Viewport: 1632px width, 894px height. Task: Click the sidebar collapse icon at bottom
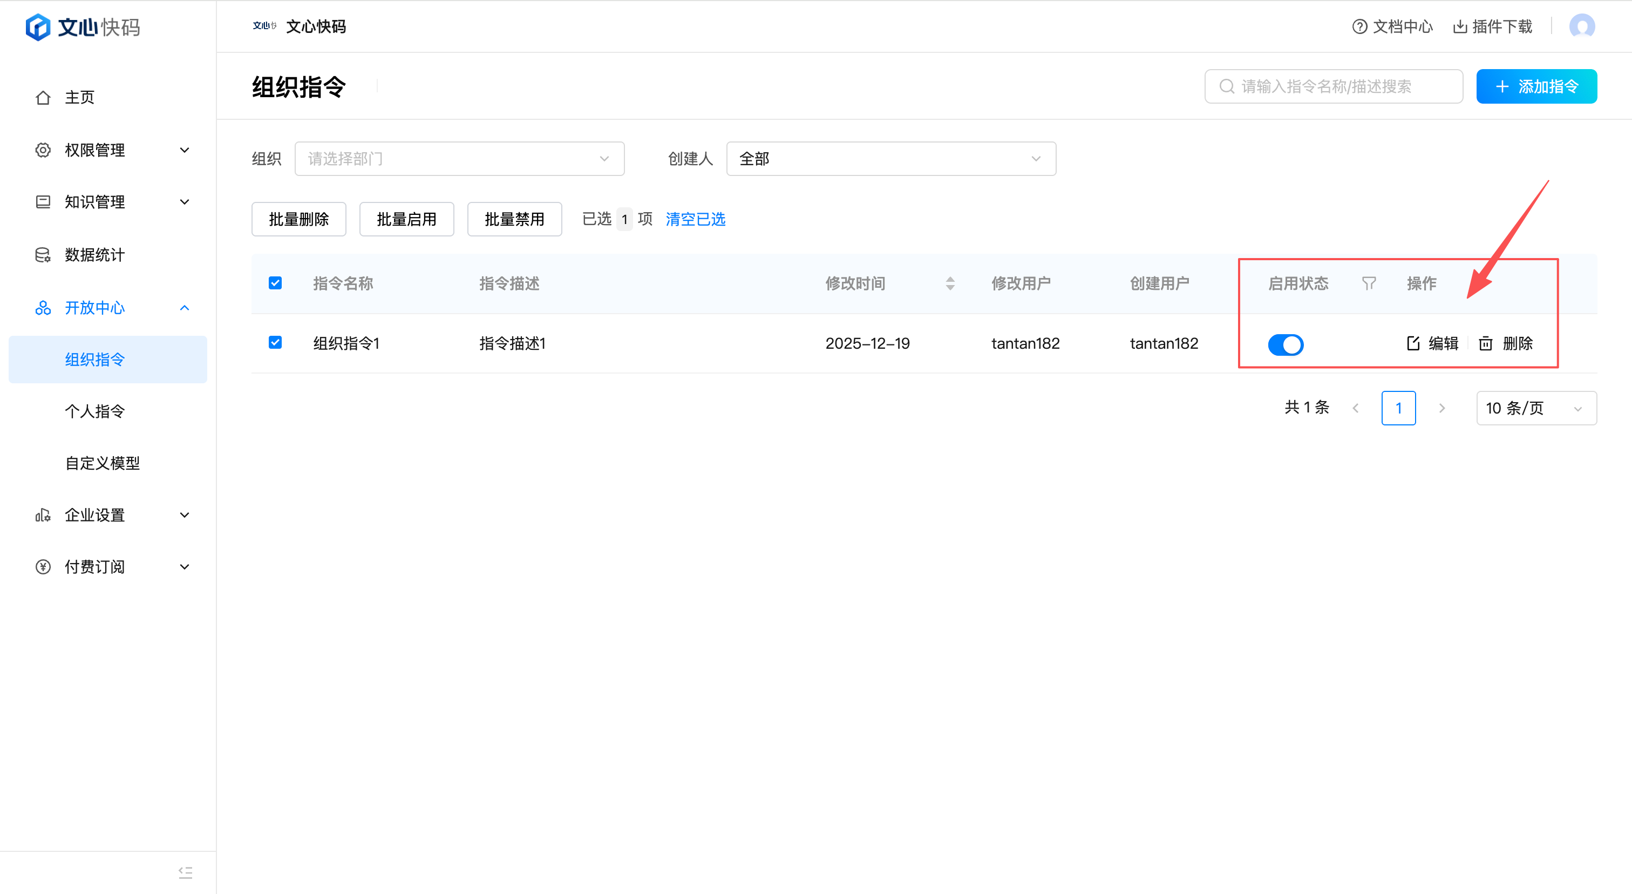185,872
